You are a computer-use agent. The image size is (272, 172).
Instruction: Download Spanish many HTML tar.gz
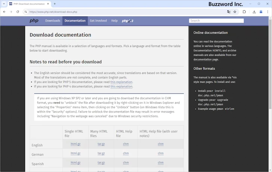(101, 163)
